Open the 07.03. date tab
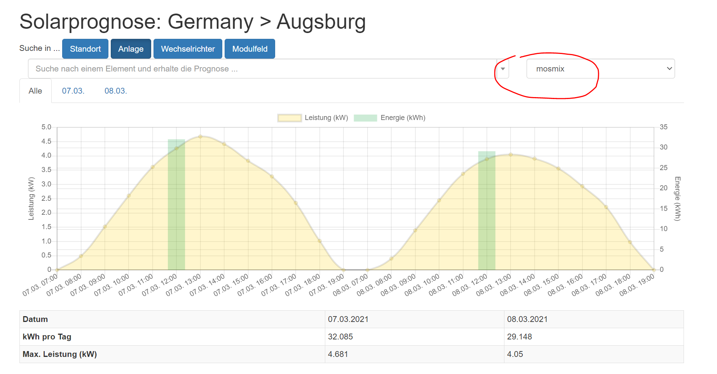 pyautogui.click(x=73, y=91)
